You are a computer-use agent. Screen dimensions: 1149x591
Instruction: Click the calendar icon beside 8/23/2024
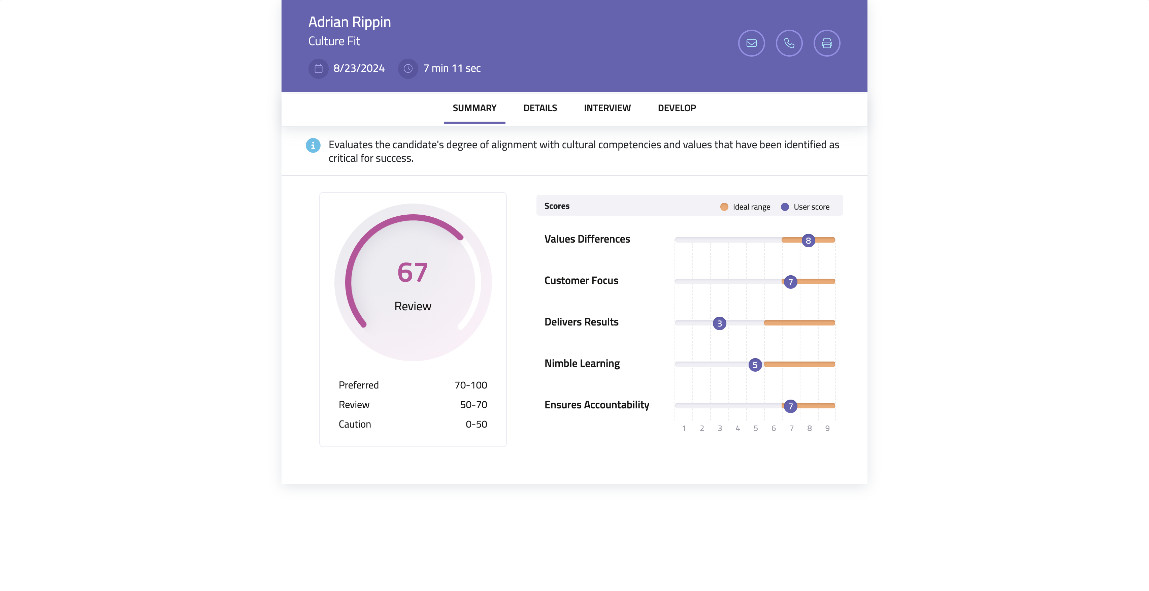(x=319, y=69)
